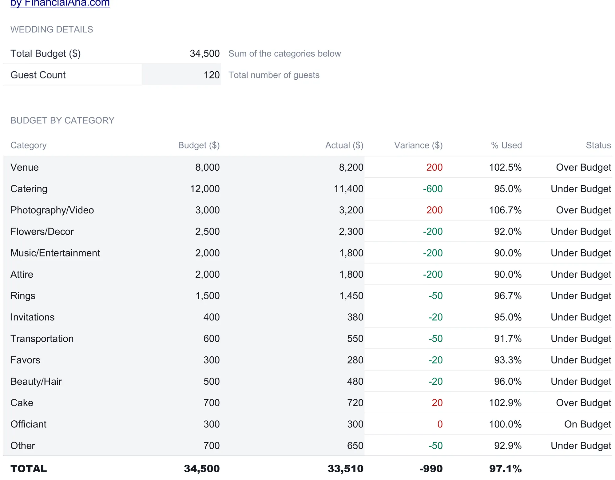This screenshot has height=480, width=615.
Task: Click the Invitations category cell
Action: tap(33, 317)
